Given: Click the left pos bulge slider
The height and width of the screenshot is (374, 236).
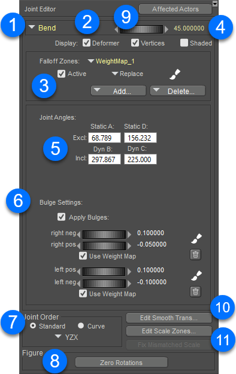Looking at the screenshot, I should tap(104, 272).
